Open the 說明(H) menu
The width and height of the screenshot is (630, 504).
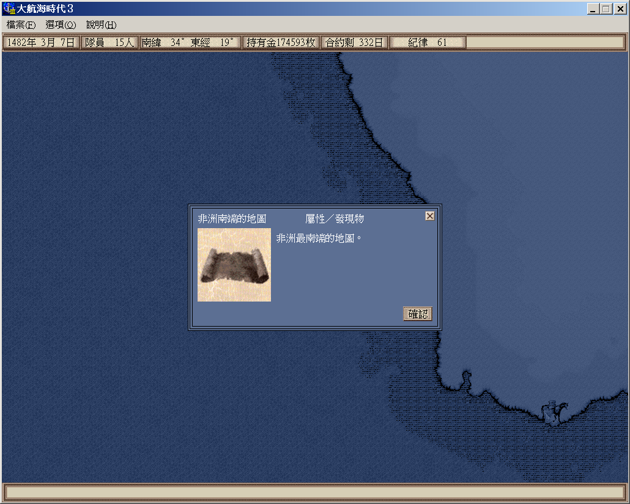pyautogui.click(x=101, y=25)
